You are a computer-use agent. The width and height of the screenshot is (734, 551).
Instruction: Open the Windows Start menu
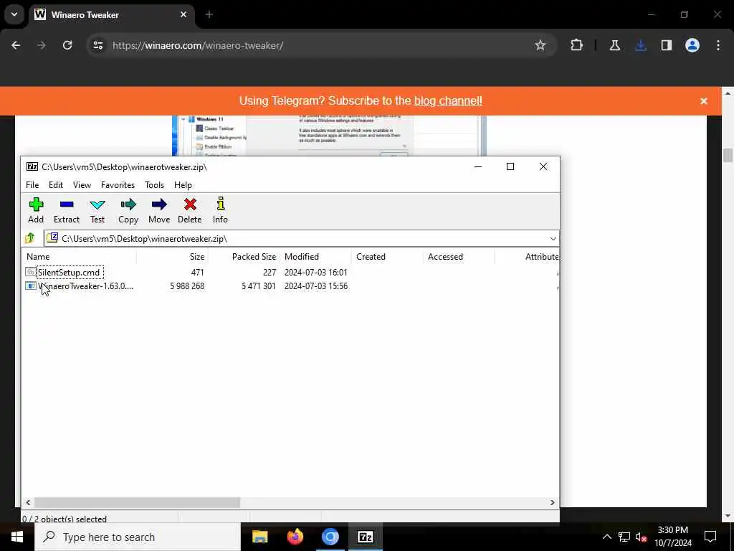tap(17, 537)
